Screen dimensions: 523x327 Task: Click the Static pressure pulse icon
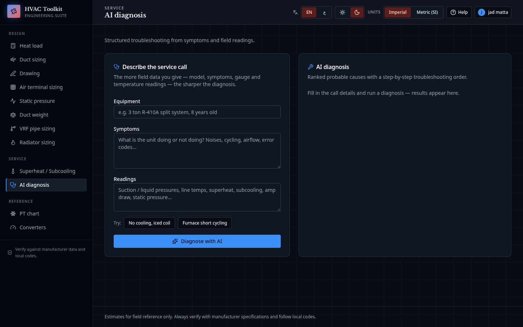13,101
